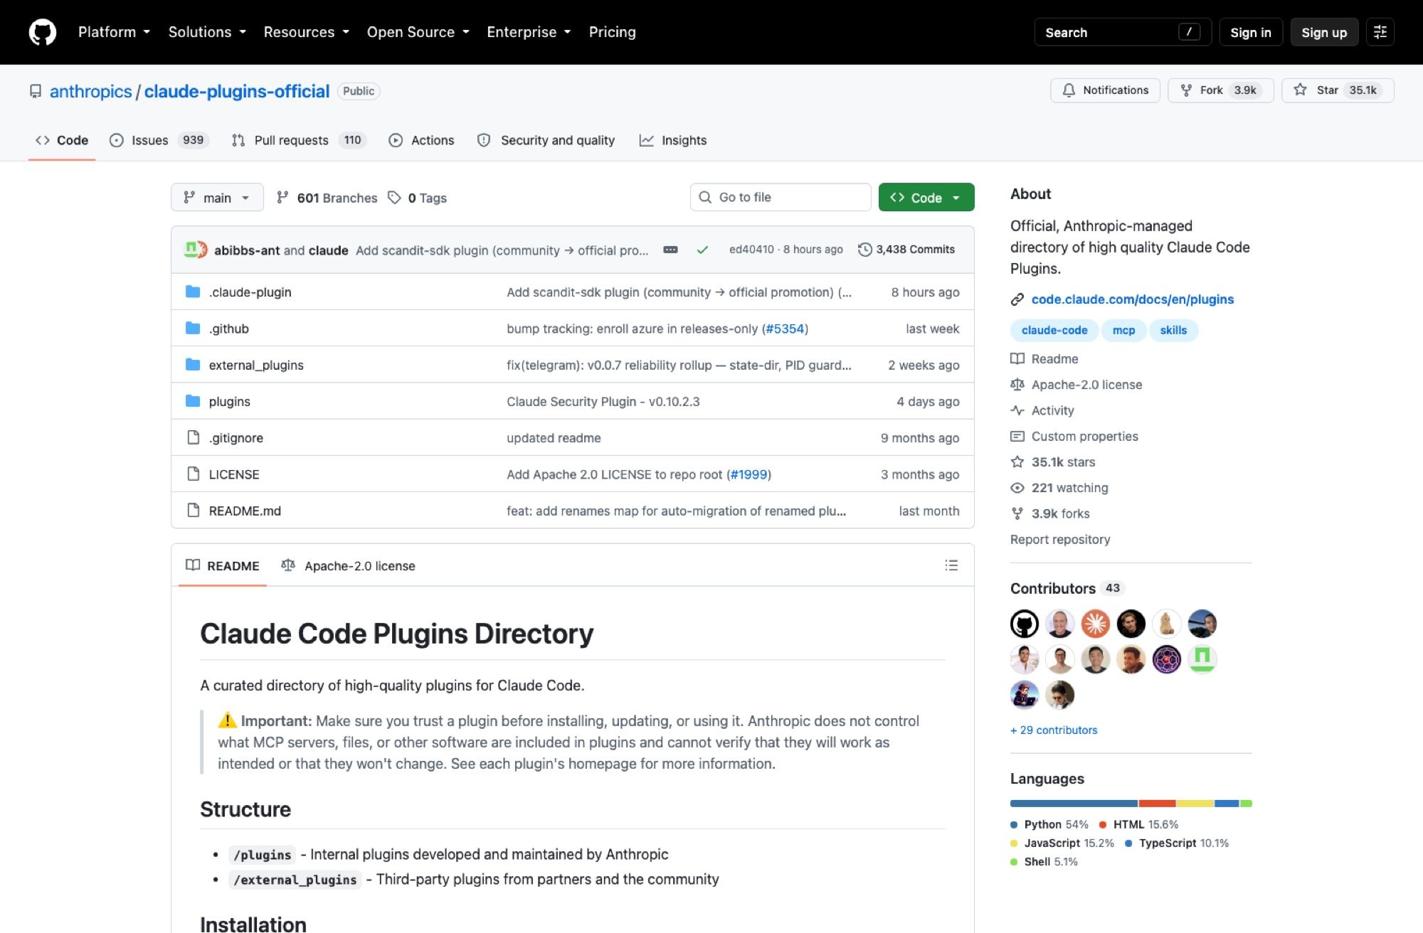The image size is (1423, 933).
Task: Open the README outline list icon
Action: click(951, 565)
